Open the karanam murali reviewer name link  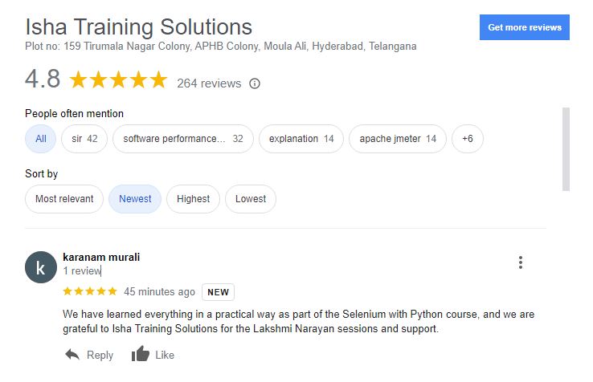coord(101,258)
